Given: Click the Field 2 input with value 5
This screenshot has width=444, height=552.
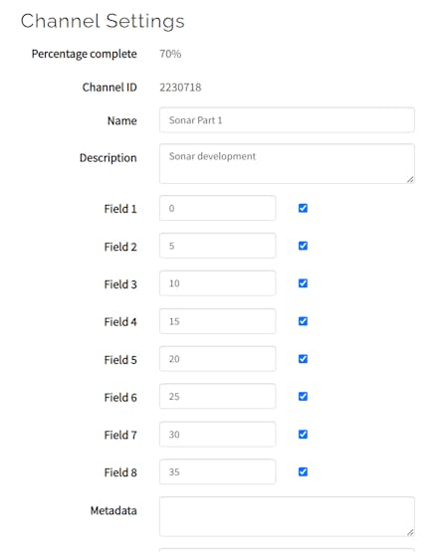Looking at the screenshot, I should [217, 246].
